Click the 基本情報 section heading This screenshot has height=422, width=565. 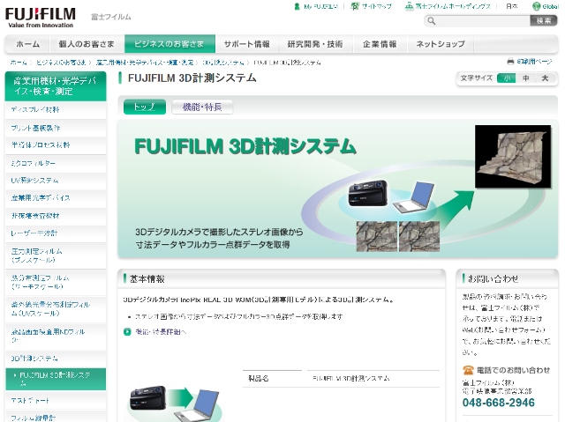coord(147,279)
